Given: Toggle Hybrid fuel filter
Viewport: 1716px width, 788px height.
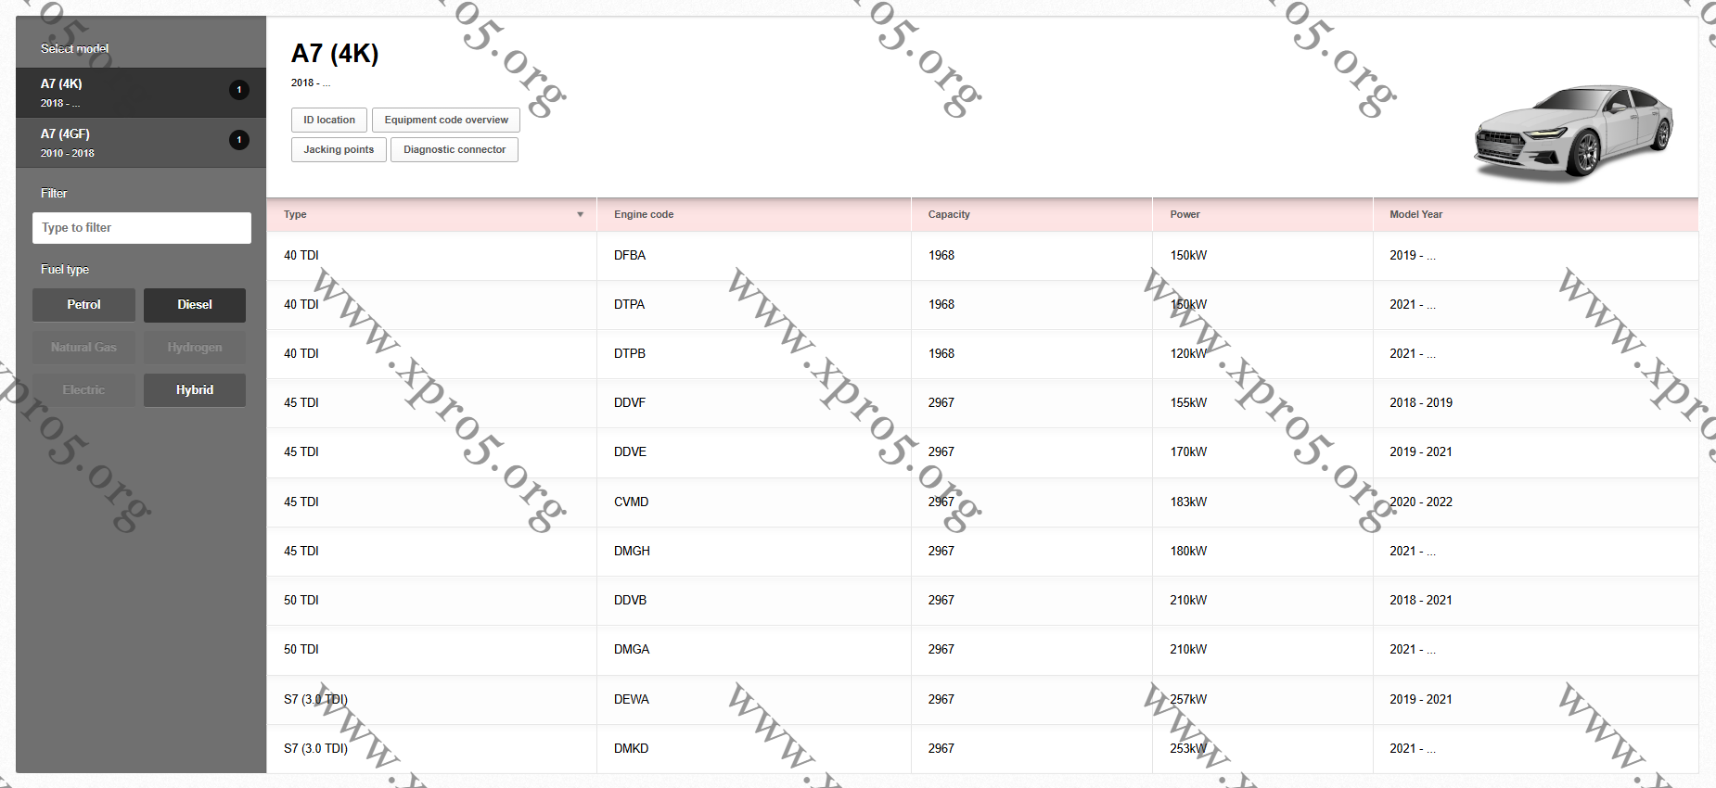Looking at the screenshot, I should tap(195, 390).
